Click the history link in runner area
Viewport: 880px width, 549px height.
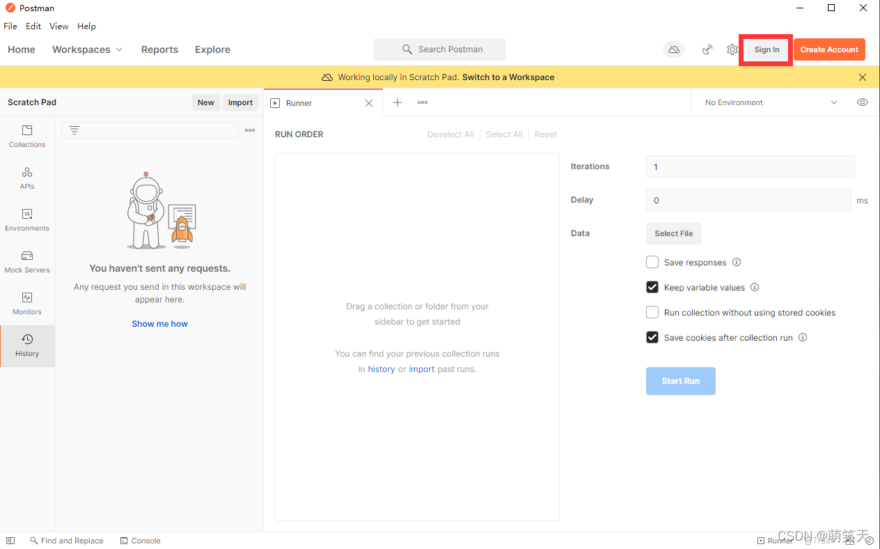pos(382,369)
